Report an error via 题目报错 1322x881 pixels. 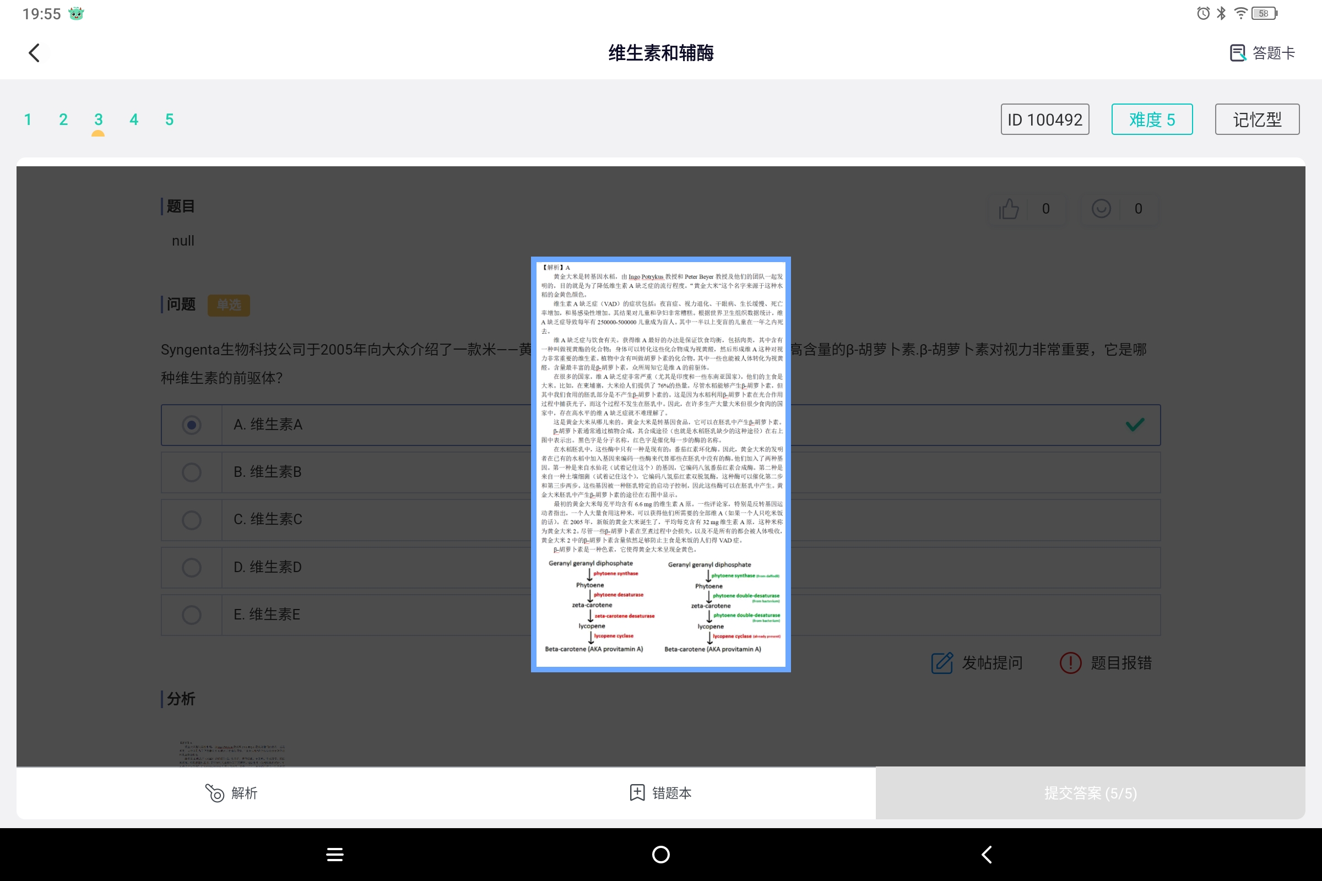(x=1106, y=663)
